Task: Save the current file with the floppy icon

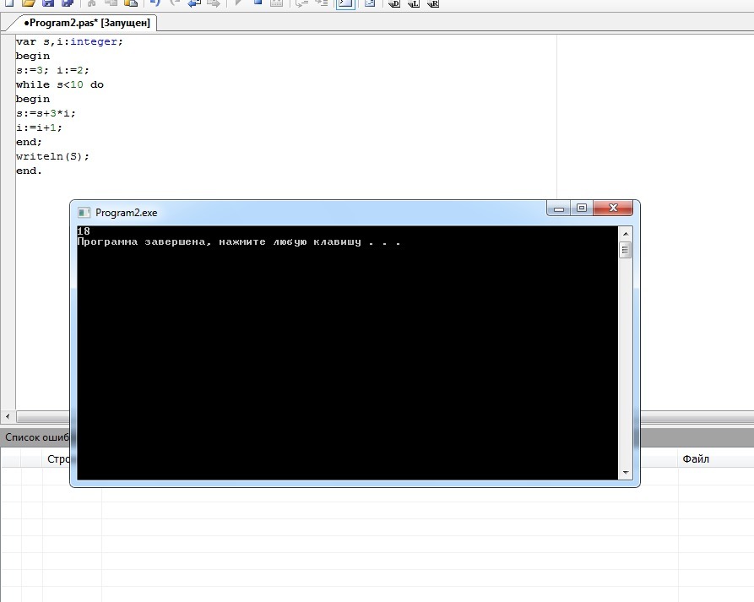Action: pos(48,3)
